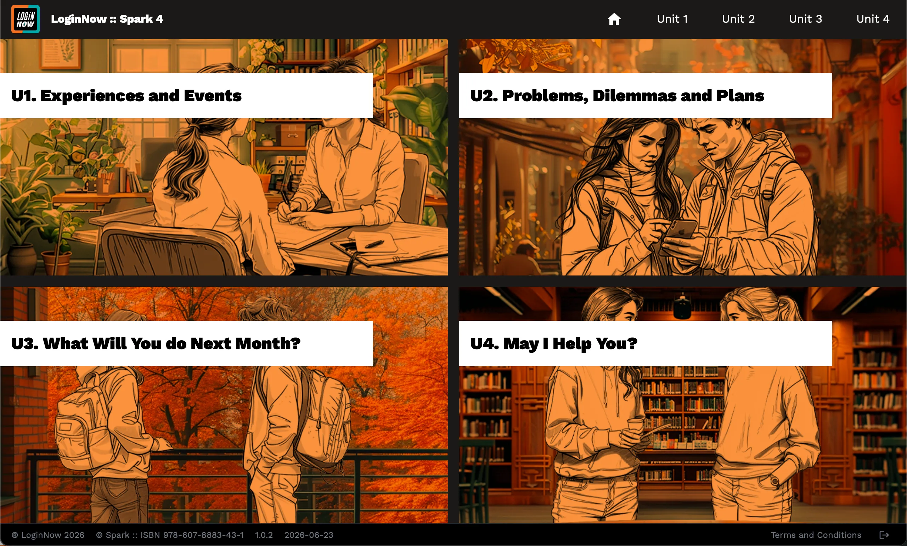Select U3. What Will You do Next Month? title
The height and width of the screenshot is (546, 907).
coord(156,344)
